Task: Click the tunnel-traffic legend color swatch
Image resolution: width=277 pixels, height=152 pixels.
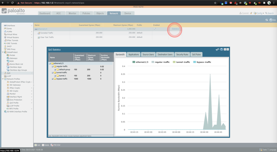Action: (174, 62)
